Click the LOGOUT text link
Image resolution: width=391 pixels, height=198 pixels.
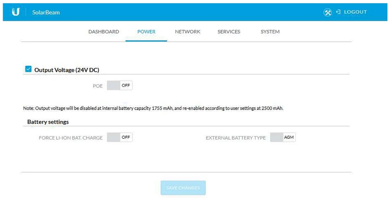pyautogui.click(x=355, y=12)
